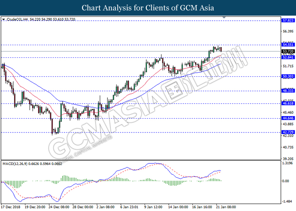Click the 17 Dec 2018 date label
The width and height of the screenshot is (296, 211).
click(11, 207)
